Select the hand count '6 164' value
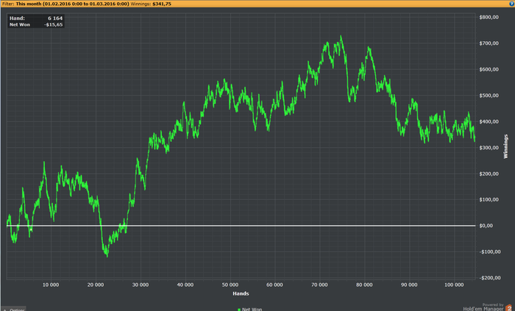The image size is (515, 311). 55,18
